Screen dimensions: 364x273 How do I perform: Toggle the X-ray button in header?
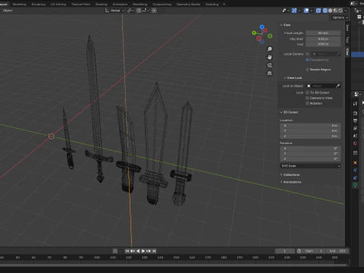tap(318, 11)
